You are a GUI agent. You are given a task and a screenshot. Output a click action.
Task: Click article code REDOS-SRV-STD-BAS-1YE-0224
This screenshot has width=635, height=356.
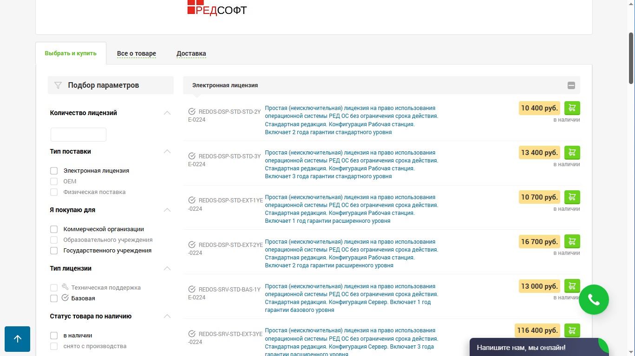pyautogui.click(x=225, y=293)
